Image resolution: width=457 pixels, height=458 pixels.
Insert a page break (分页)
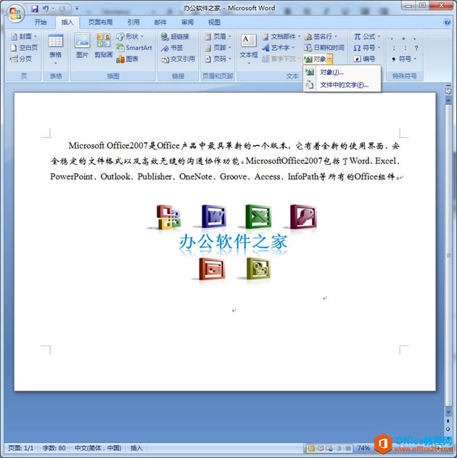(x=21, y=59)
